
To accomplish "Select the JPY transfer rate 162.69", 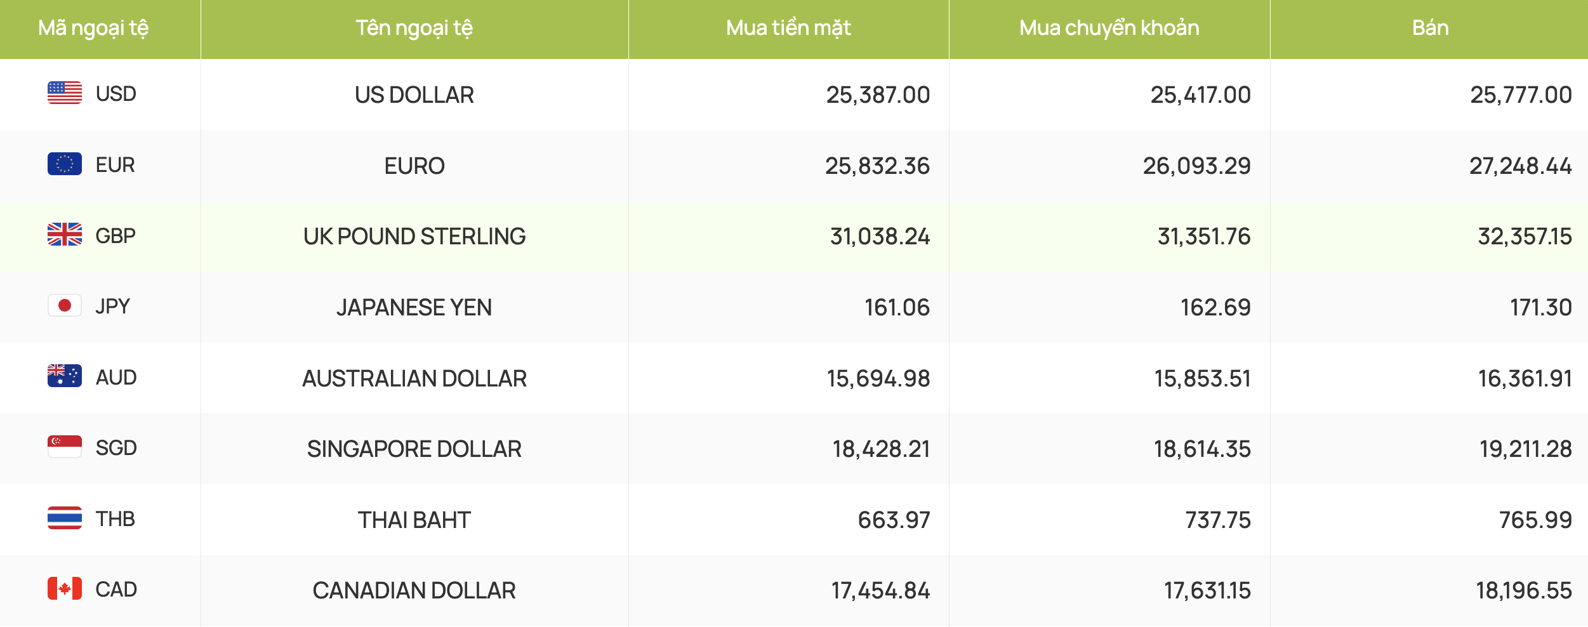I will [x=1215, y=308].
